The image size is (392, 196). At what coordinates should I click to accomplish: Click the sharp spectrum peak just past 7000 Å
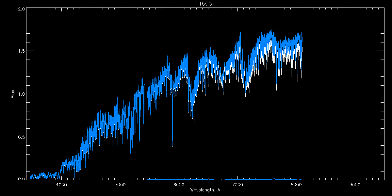pos(240,33)
